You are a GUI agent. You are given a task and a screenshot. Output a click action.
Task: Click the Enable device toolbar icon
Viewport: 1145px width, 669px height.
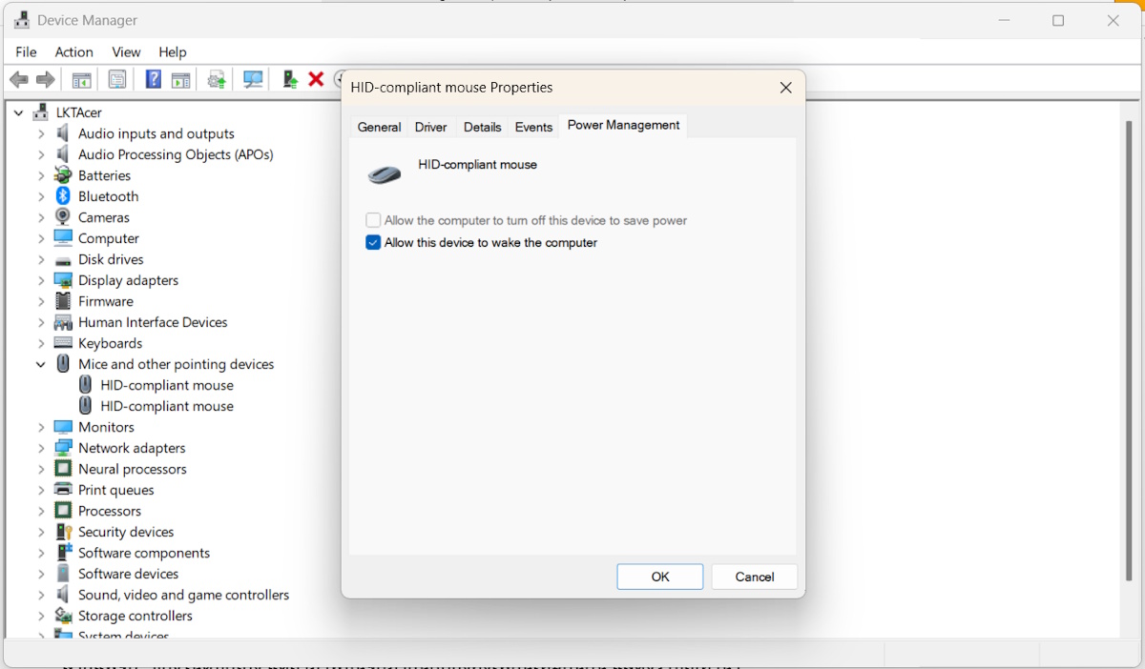289,80
